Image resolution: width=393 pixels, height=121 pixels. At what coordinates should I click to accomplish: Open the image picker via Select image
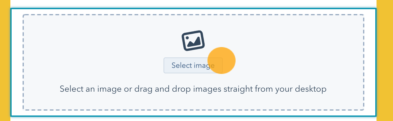tap(193, 65)
